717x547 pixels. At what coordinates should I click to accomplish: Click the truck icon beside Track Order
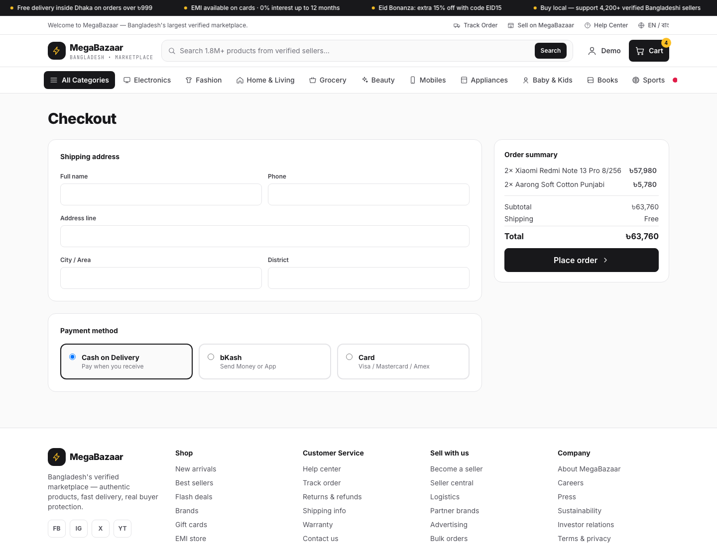point(457,25)
